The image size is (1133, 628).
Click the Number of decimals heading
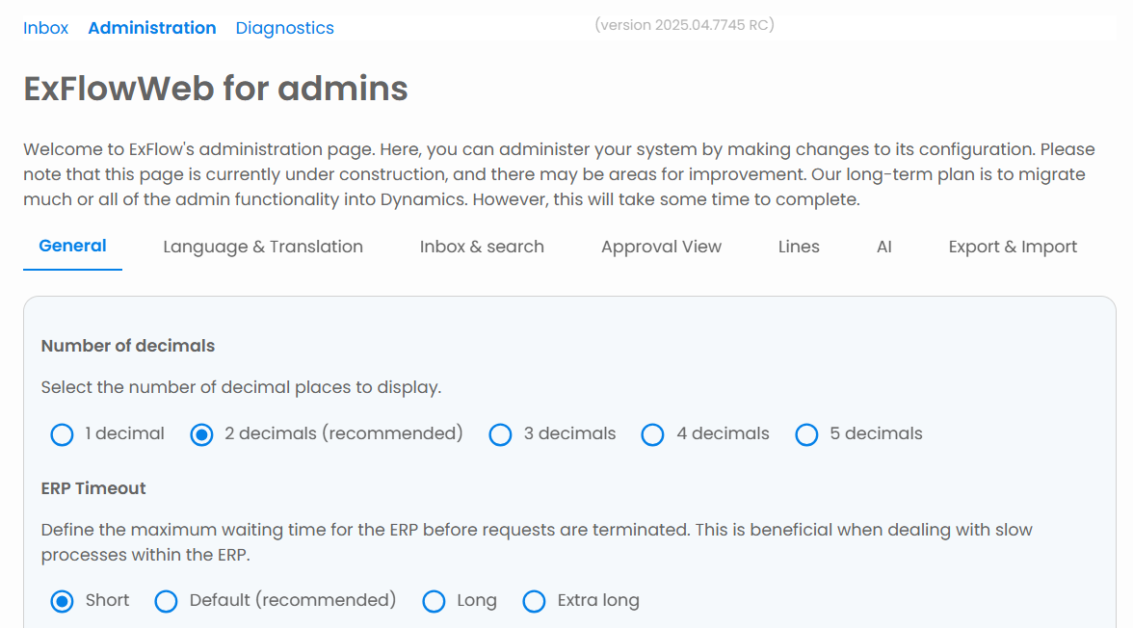128,346
